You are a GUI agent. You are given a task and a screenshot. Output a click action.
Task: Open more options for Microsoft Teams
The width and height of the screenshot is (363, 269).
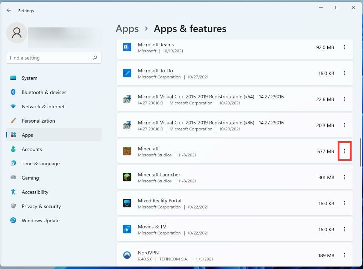(x=344, y=47)
